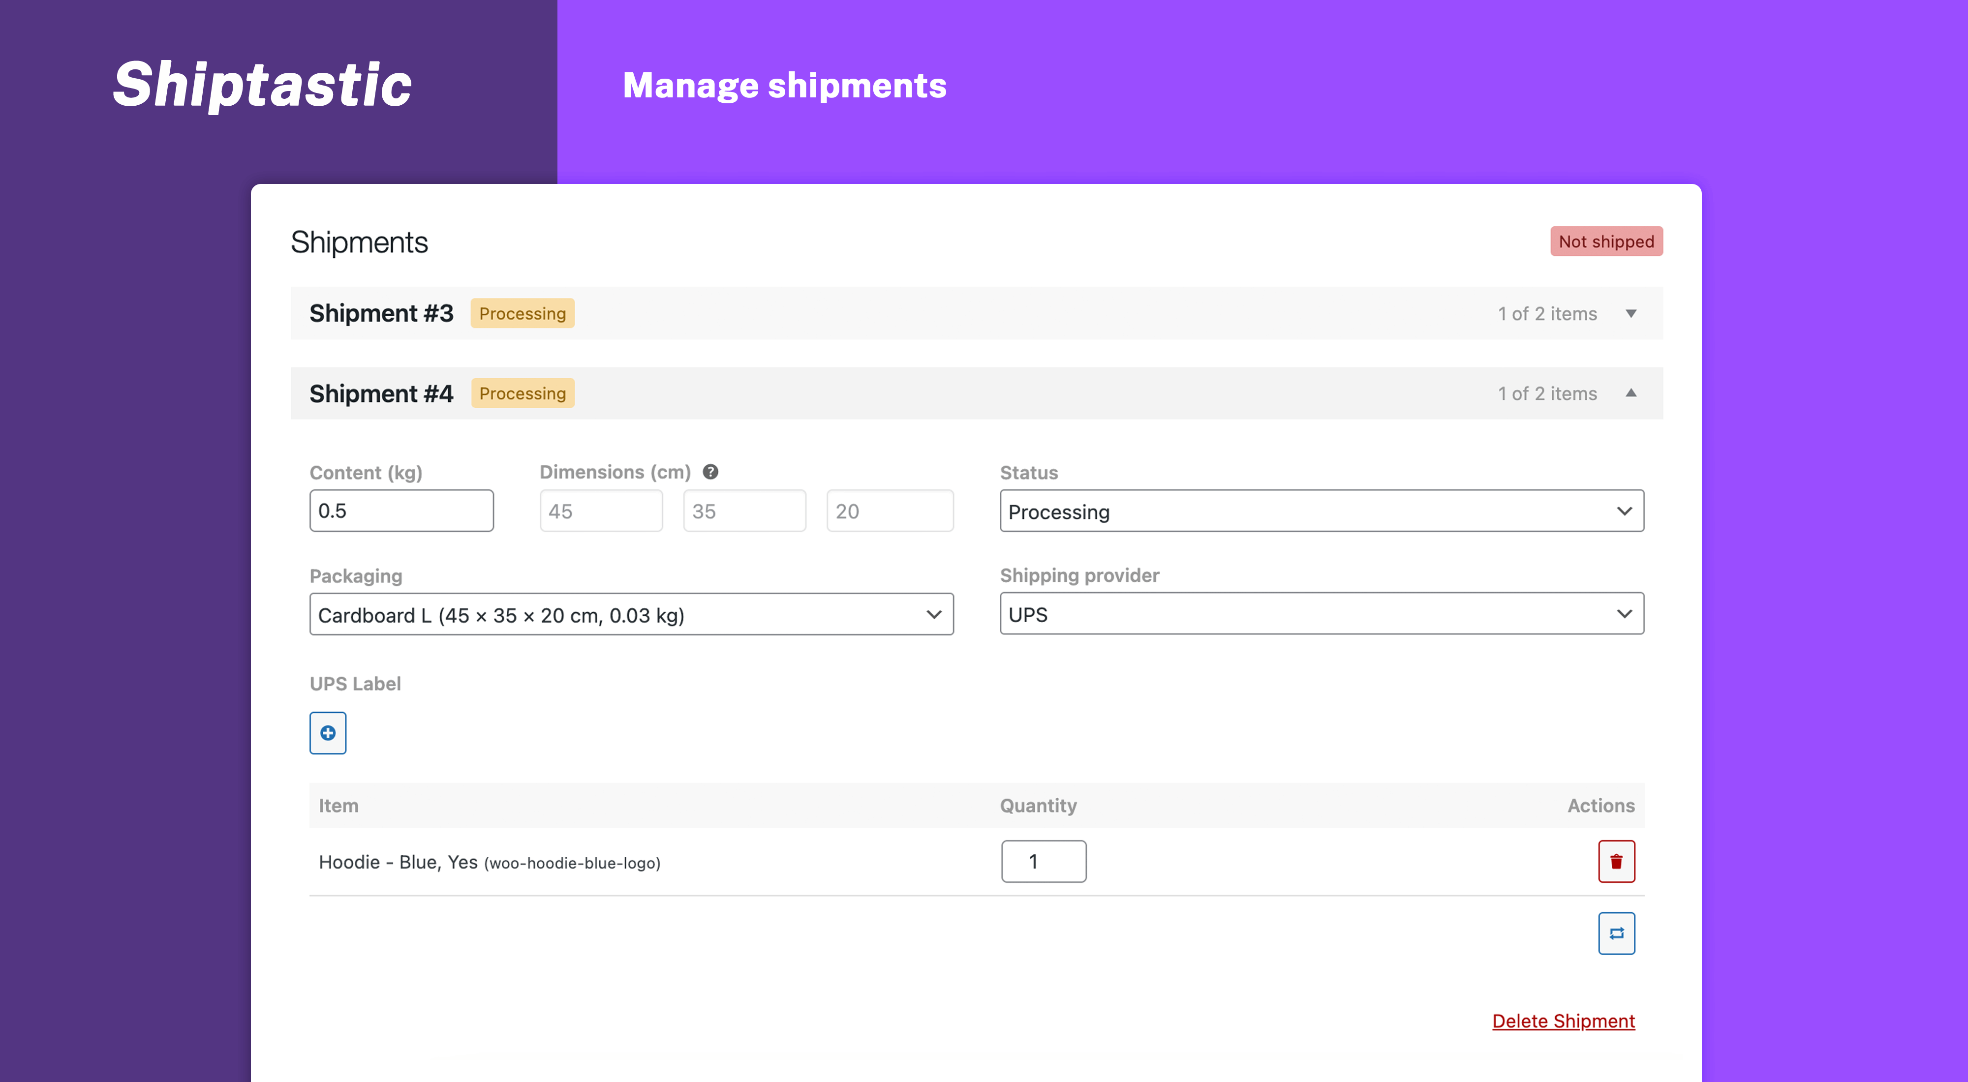
Task: Open the Status dropdown
Action: pyautogui.click(x=1322, y=511)
